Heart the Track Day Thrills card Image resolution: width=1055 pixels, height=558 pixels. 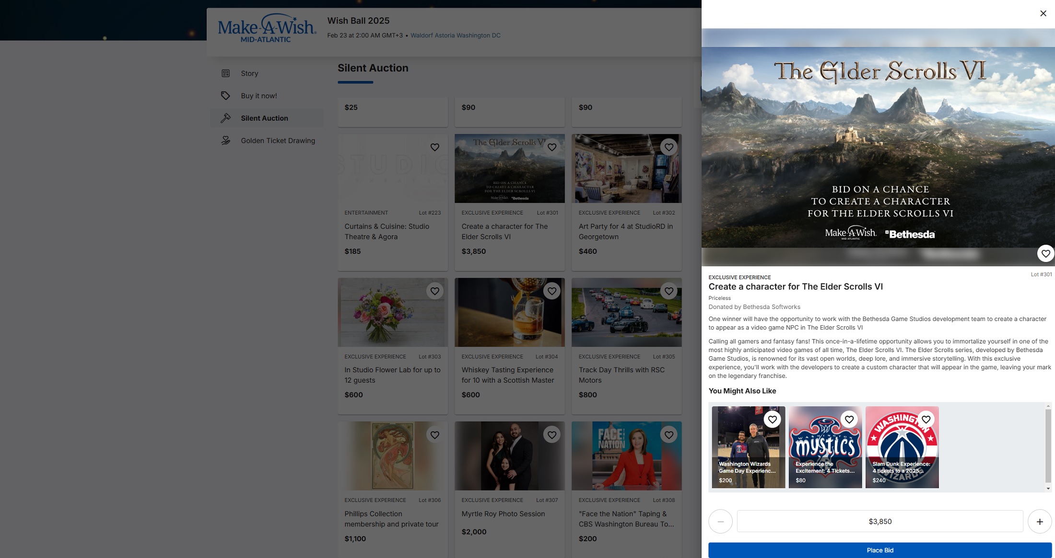pyautogui.click(x=668, y=291)
